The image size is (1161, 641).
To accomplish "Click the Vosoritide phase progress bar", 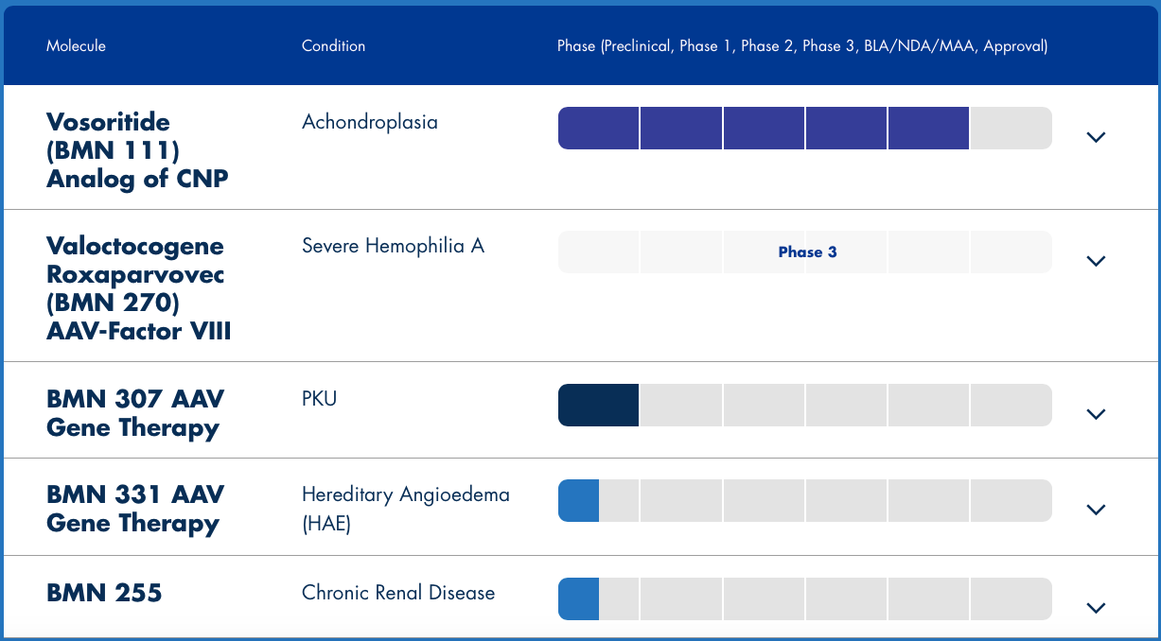I will click(804, 129).
